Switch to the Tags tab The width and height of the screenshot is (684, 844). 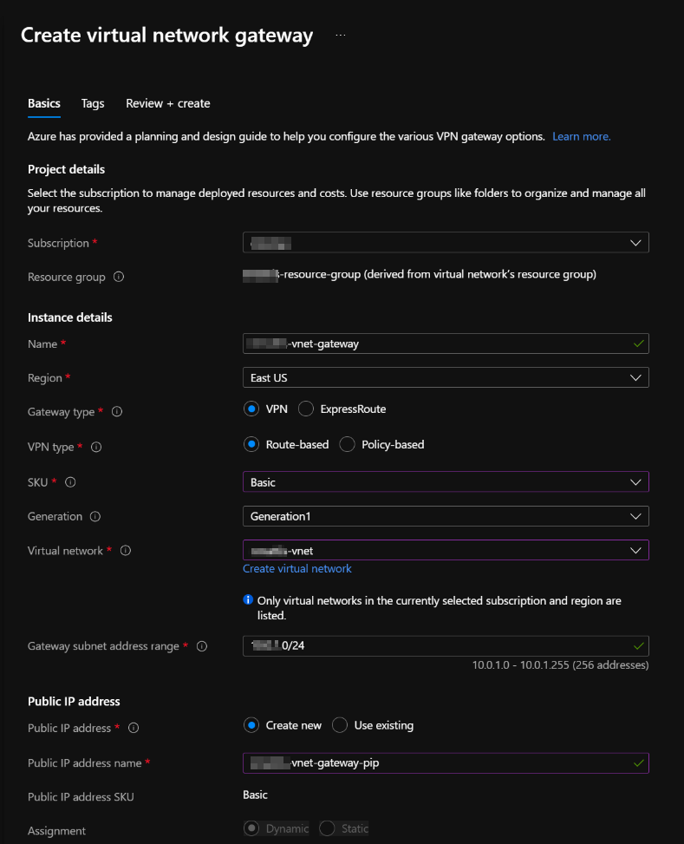[x=93, y=103]
